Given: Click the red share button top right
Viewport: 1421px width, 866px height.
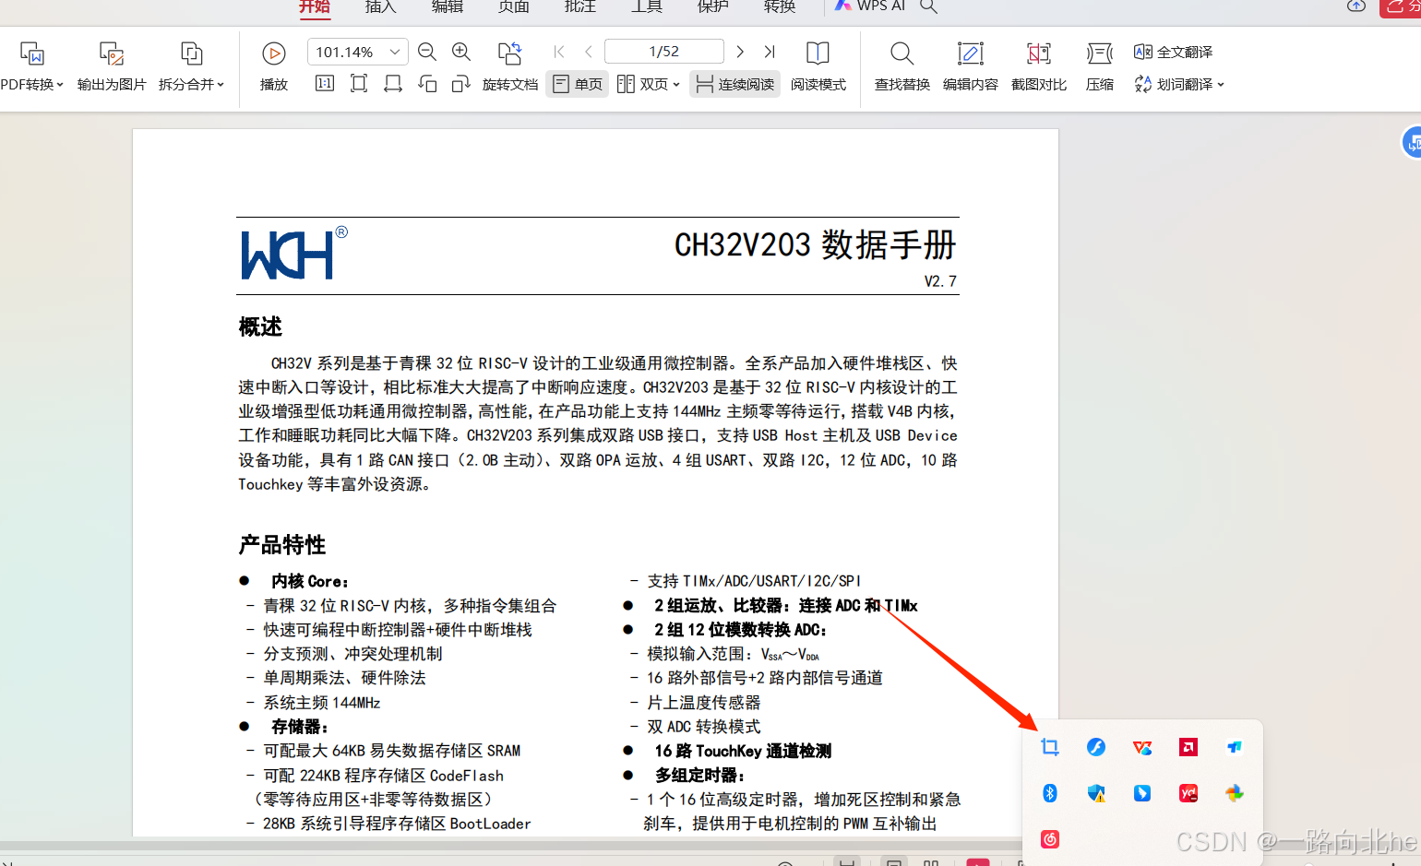Looking at the screenshot, I should point(1400,7).
